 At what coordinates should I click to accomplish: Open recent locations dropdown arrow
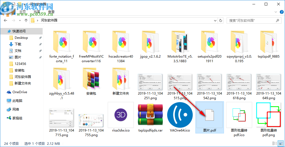[20, 21]
